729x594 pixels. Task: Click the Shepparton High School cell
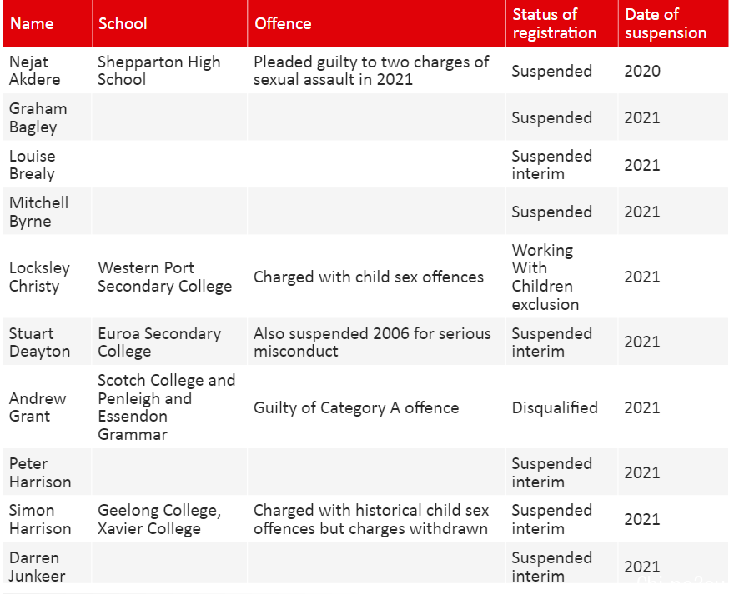tap(169, 71)
